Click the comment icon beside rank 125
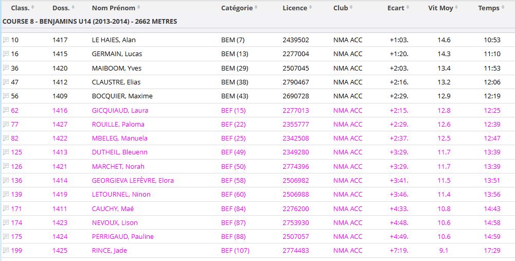 coord(6,152)
